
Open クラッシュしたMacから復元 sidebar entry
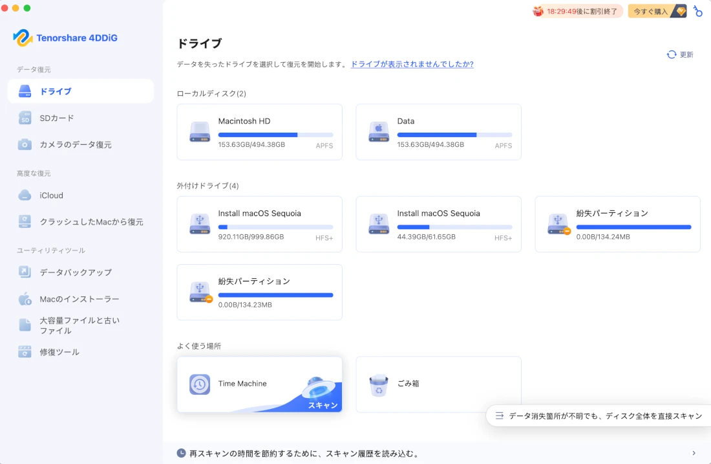point(81,221)
